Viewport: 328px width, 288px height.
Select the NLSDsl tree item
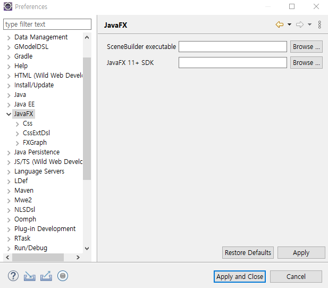(x=24, y=210)
